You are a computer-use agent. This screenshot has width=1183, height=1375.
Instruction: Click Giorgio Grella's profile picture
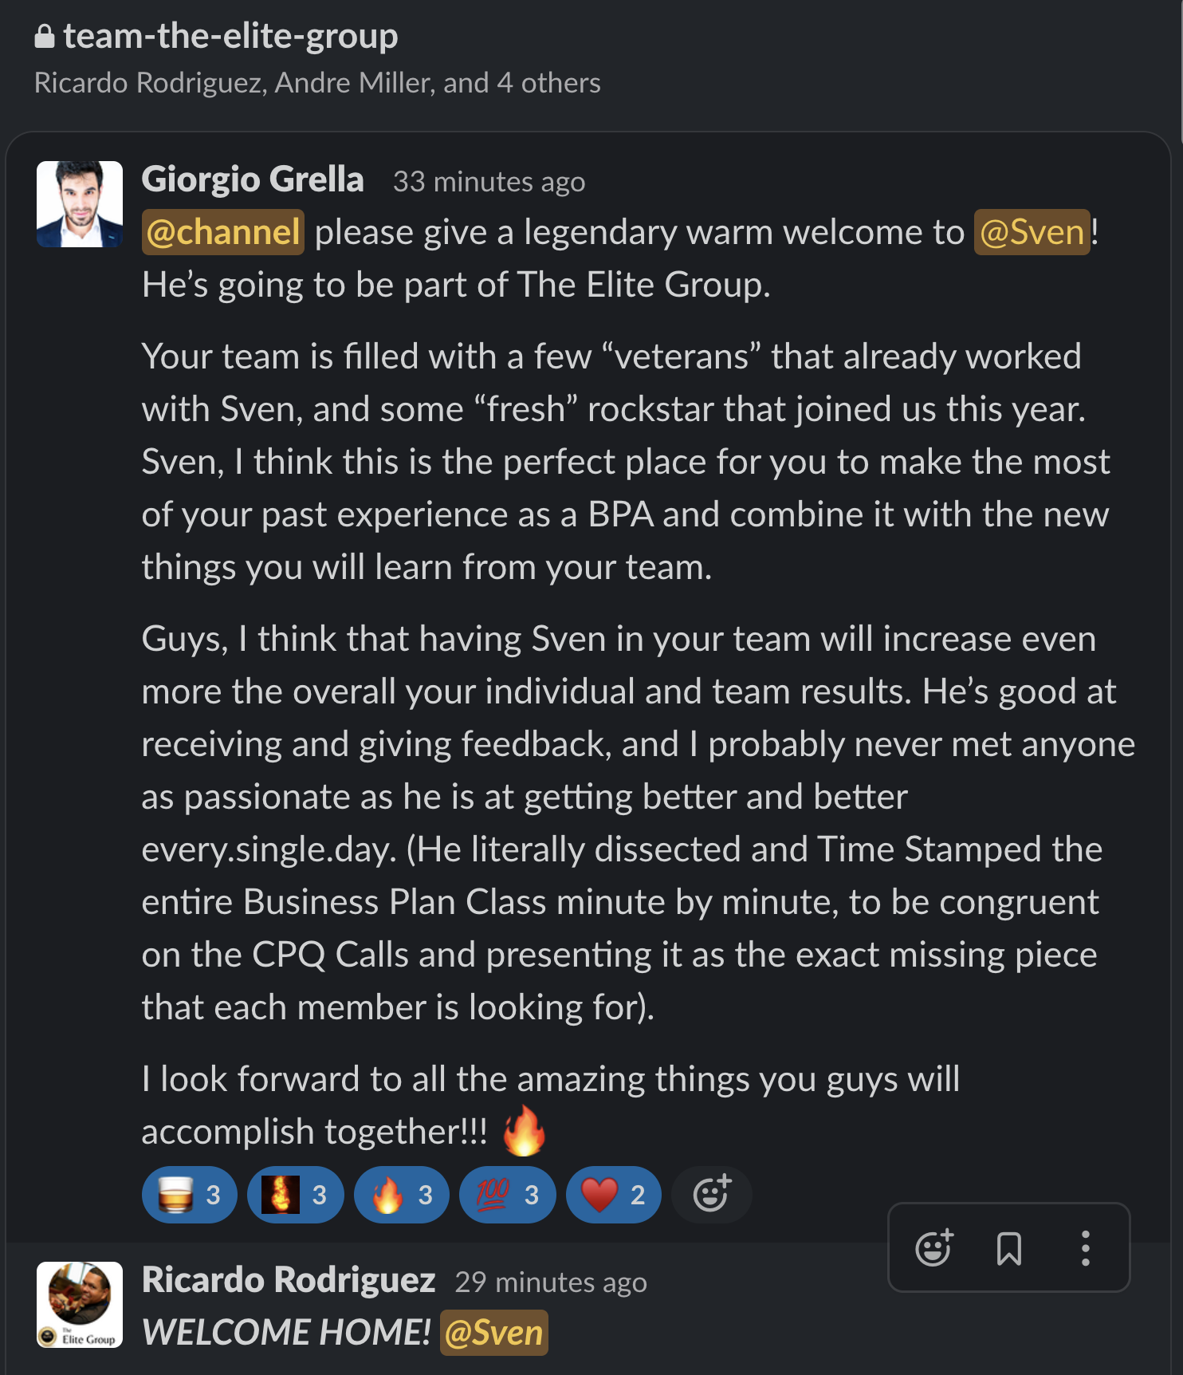[80, 201]
